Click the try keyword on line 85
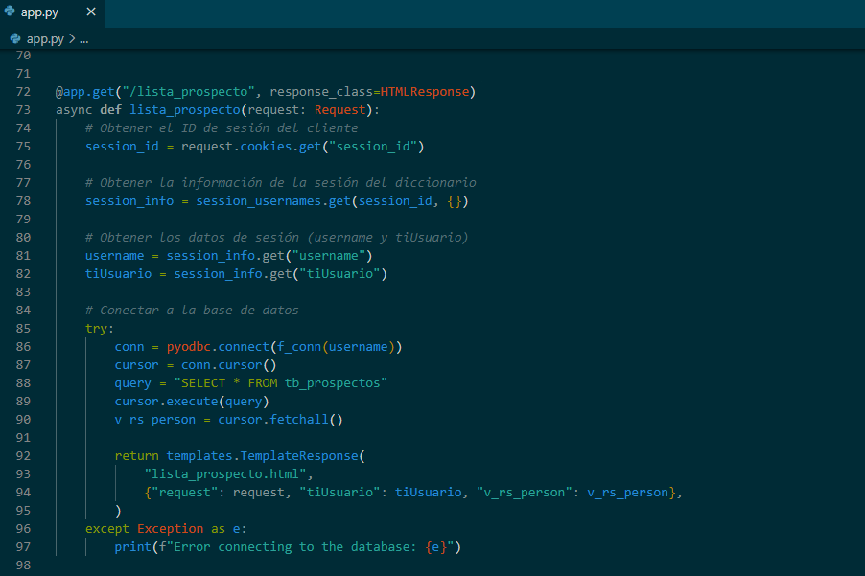865x576 pixels. (96, 329)
